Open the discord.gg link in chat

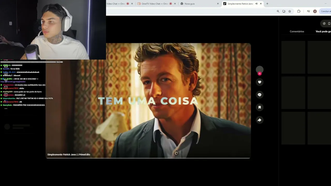click(x=13, y=82)
